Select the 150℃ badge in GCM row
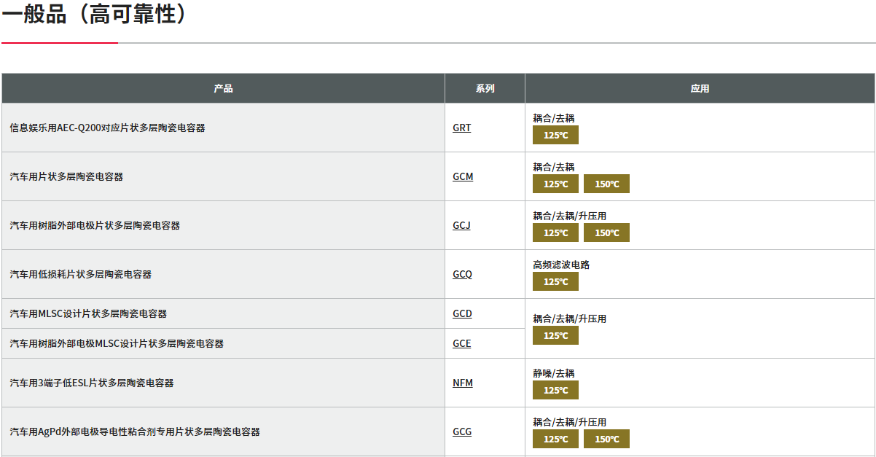Viewport: 876px width, 457px height. (x=606, y=184)
